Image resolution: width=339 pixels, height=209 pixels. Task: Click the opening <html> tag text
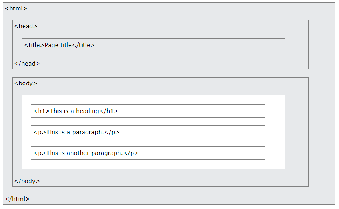16,8
